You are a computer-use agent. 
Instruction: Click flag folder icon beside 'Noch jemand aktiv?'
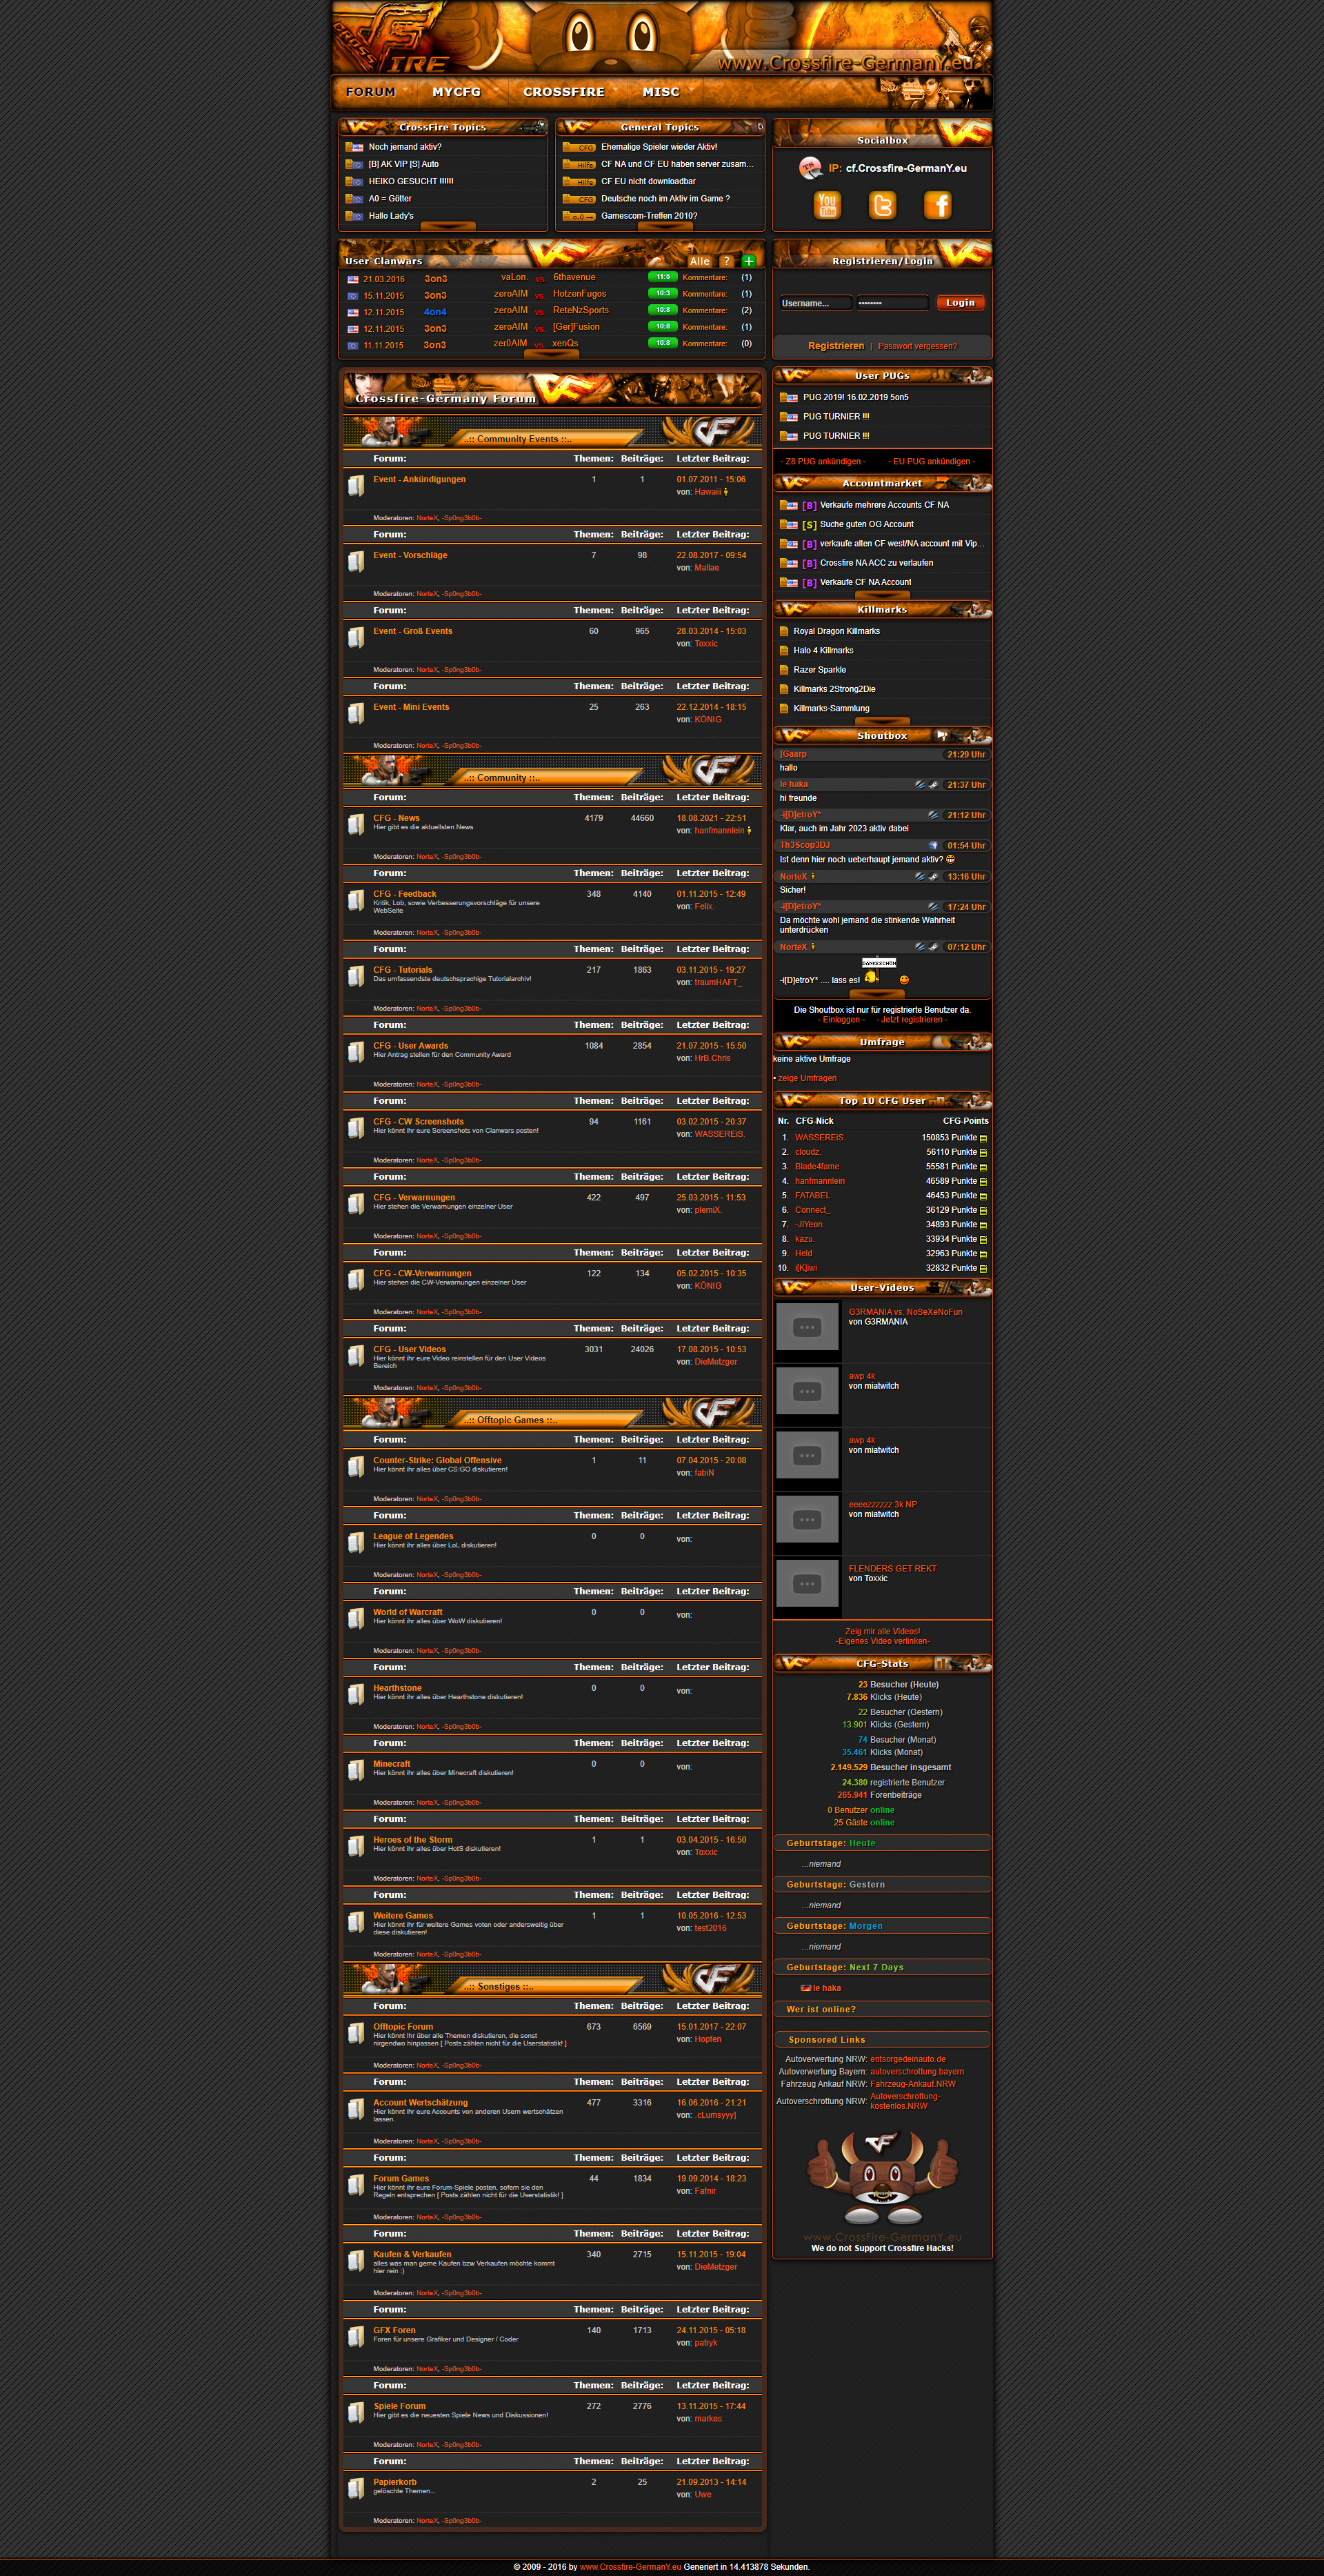coord(354,147)
